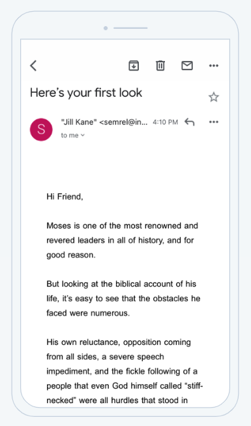Tap the paragraph starting 'Moses is one'

point(122,240)
